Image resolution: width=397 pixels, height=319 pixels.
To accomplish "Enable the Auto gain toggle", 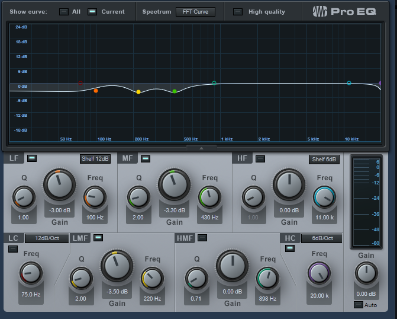I will coord(358,305).
